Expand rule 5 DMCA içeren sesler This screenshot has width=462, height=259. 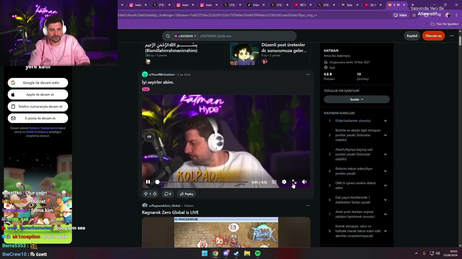coord(385,186)
